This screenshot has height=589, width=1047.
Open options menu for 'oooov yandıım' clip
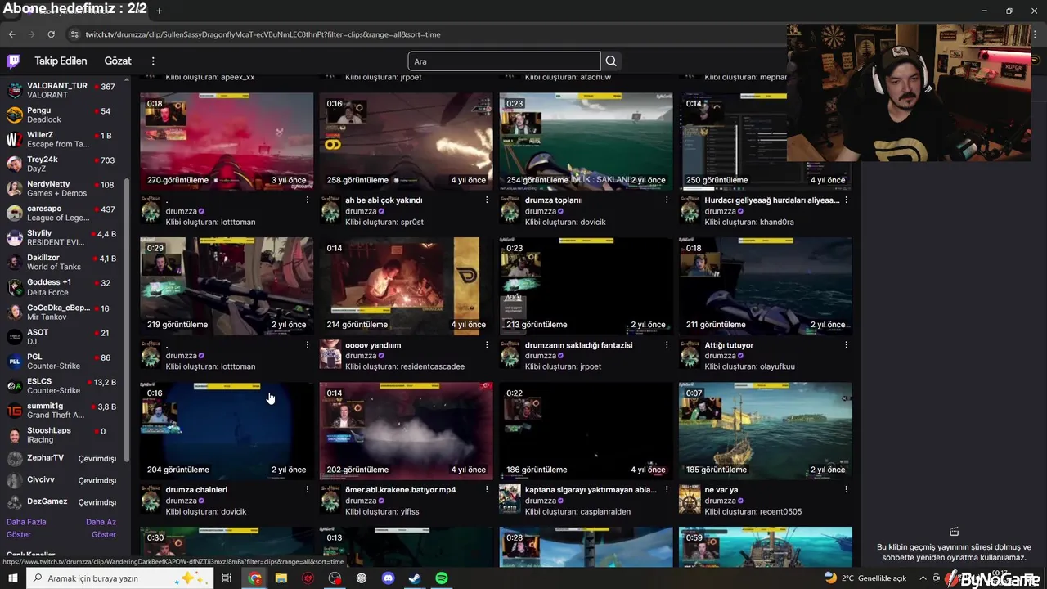tap(487, 345)
